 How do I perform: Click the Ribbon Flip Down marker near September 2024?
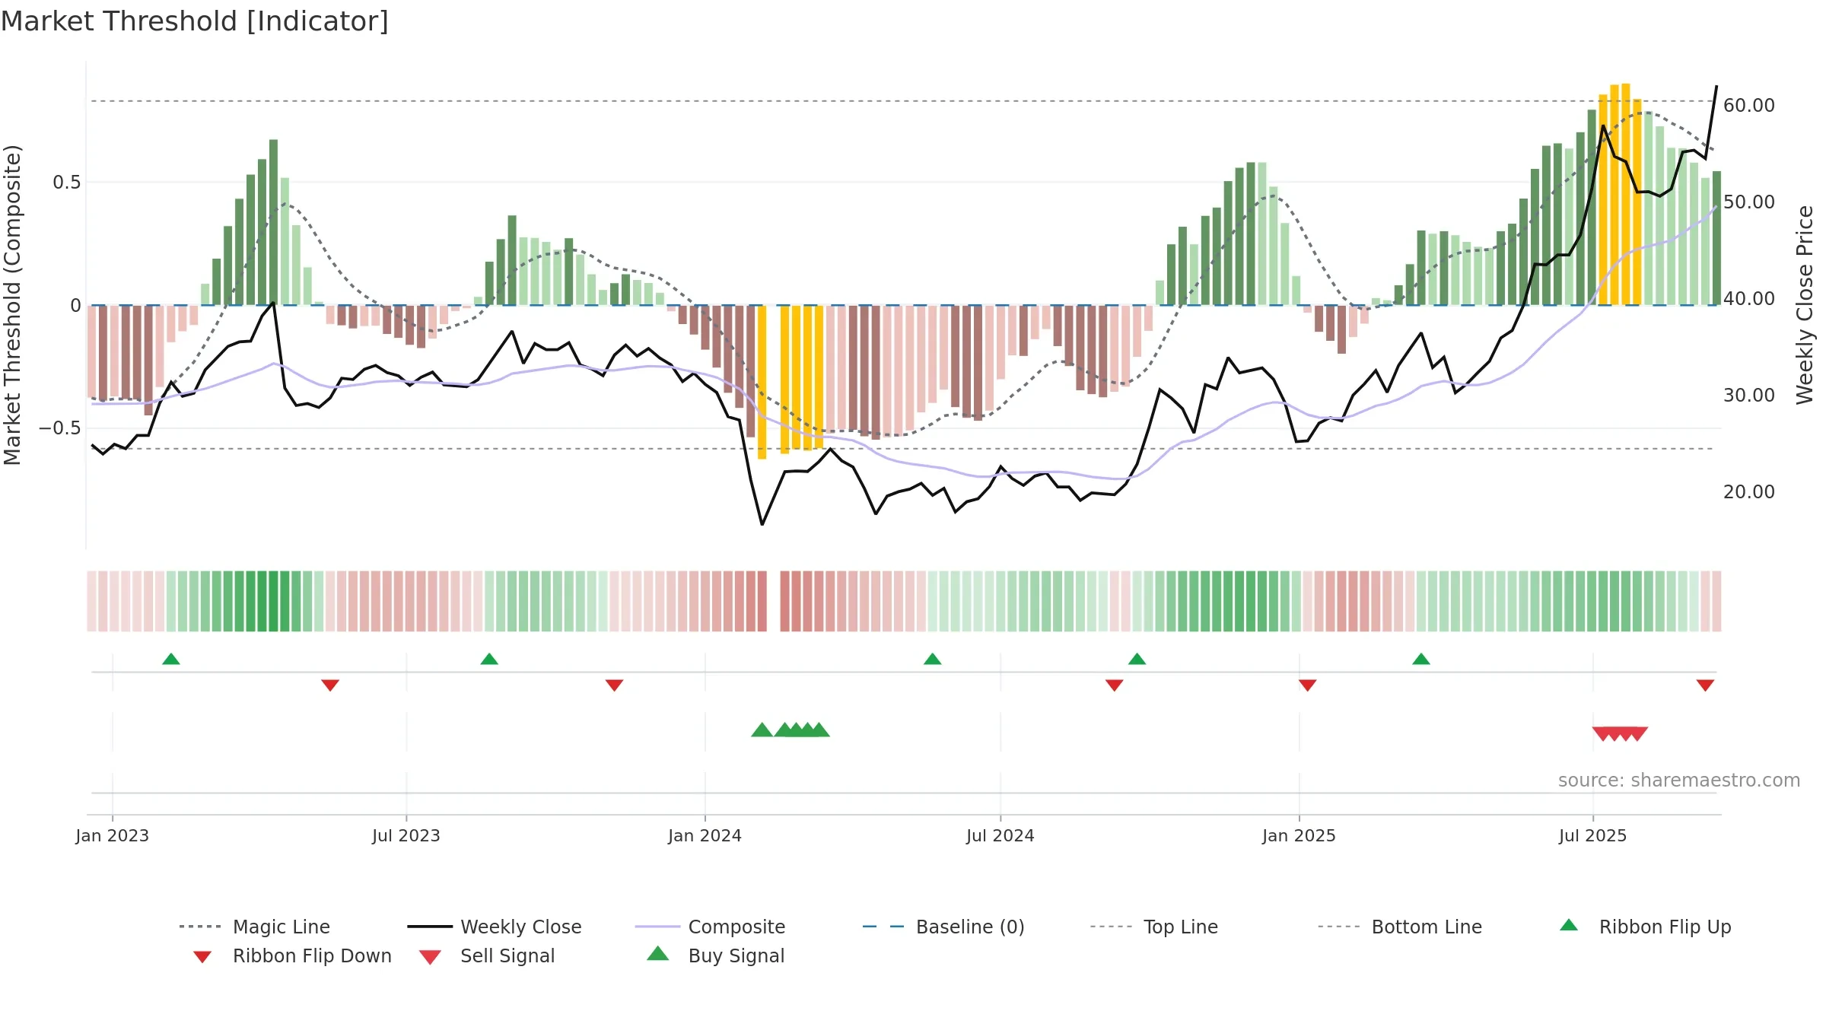[x=1115, y=685]
